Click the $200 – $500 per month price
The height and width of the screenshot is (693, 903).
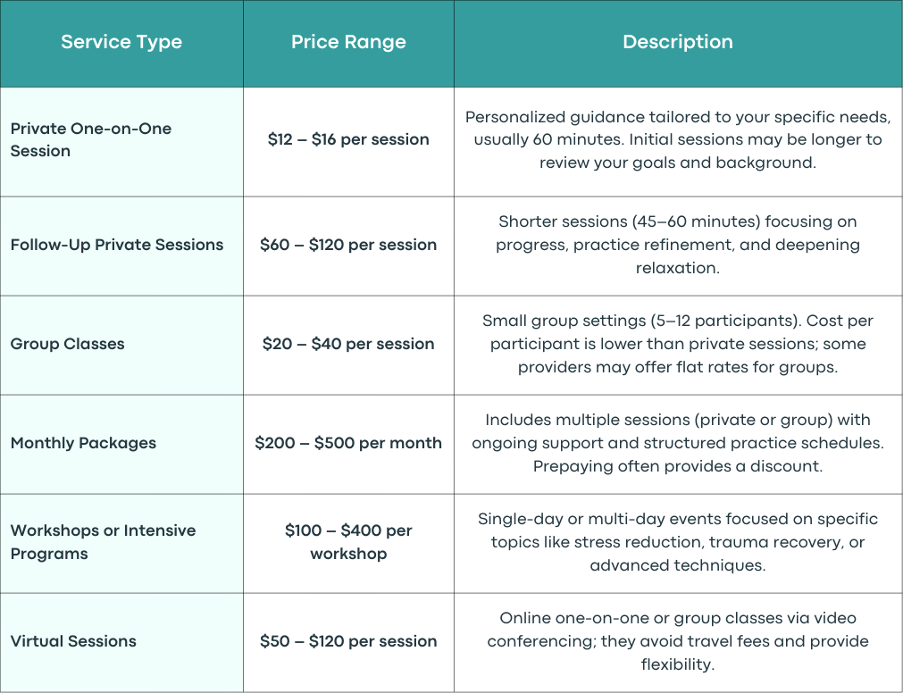pyautogui.click(x=348, y=443)
